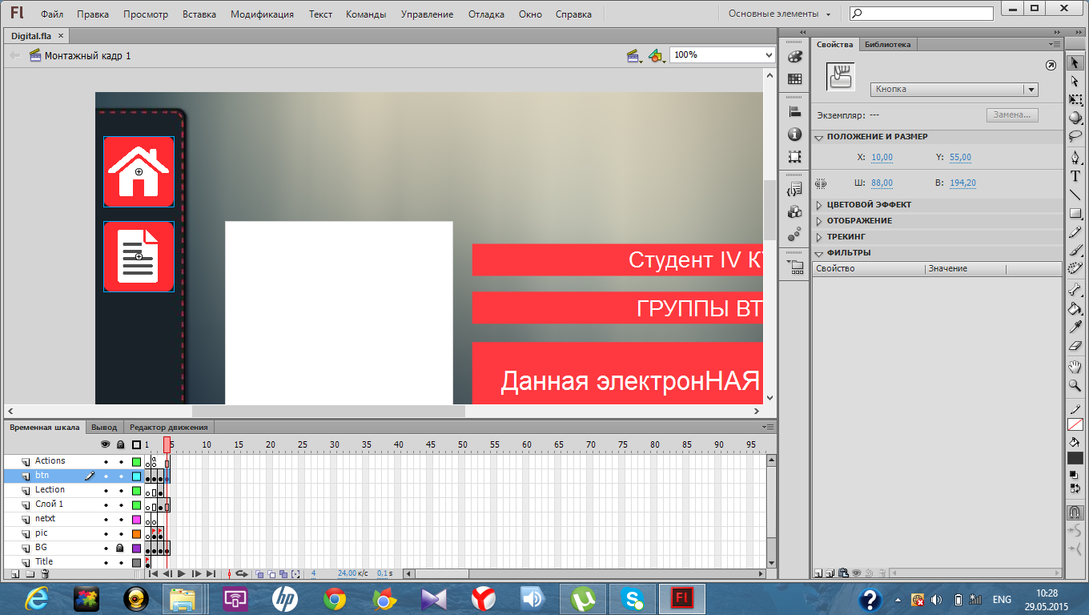Open the stage zoom 100% dropdown
Viewport: 1089px width, 615px height.
(x=722, y=54)
